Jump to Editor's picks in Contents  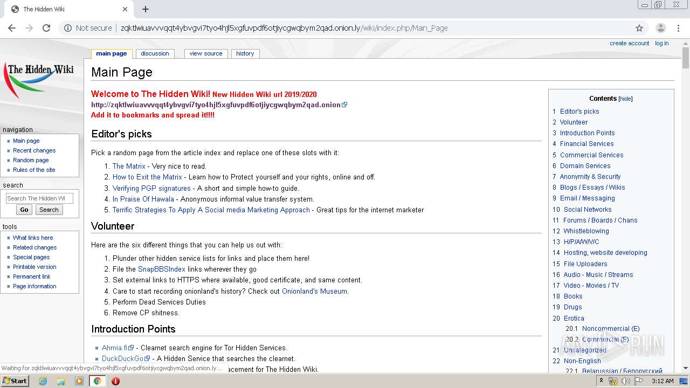point(579,112)
